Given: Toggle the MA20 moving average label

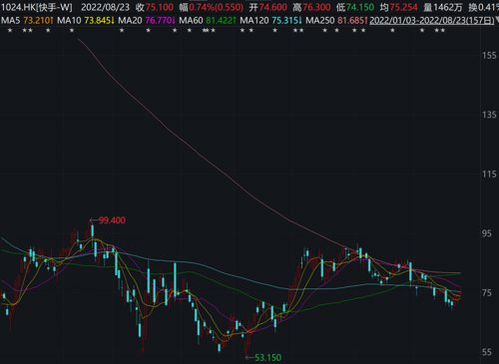Looking at the screenshot, I should point(130,21).
